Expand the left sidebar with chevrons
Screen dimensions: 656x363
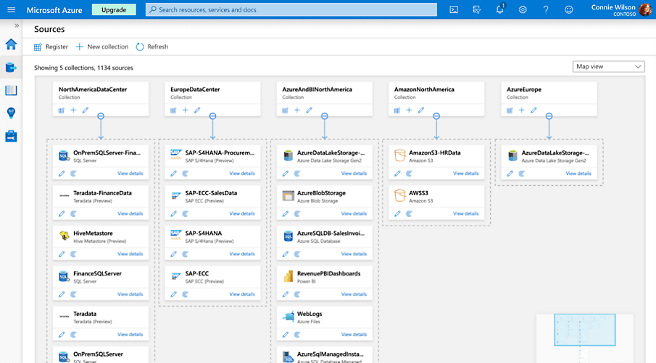17,25
